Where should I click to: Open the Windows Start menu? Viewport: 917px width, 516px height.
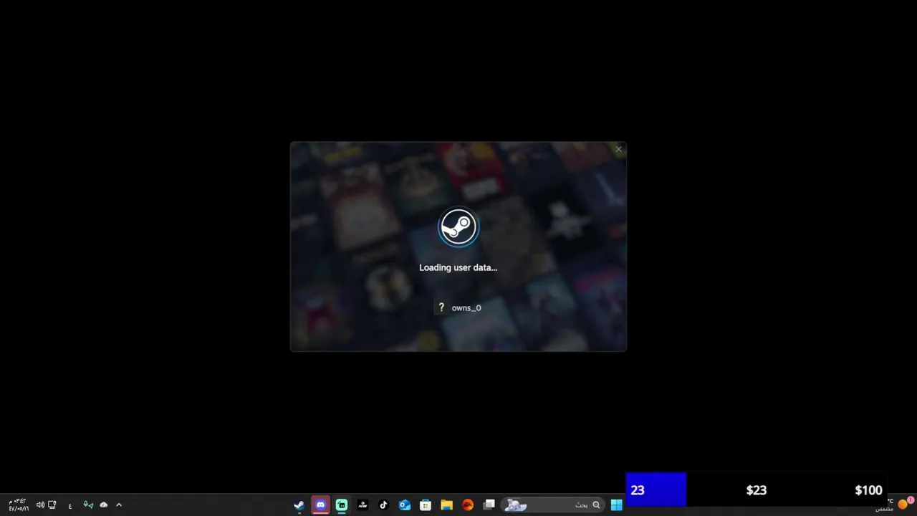point(616,505)
